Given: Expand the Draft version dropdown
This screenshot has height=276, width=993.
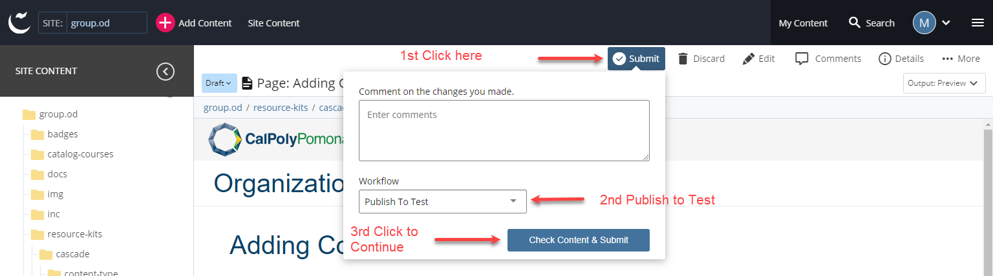Looking at the screenshot, I should 219,83.
